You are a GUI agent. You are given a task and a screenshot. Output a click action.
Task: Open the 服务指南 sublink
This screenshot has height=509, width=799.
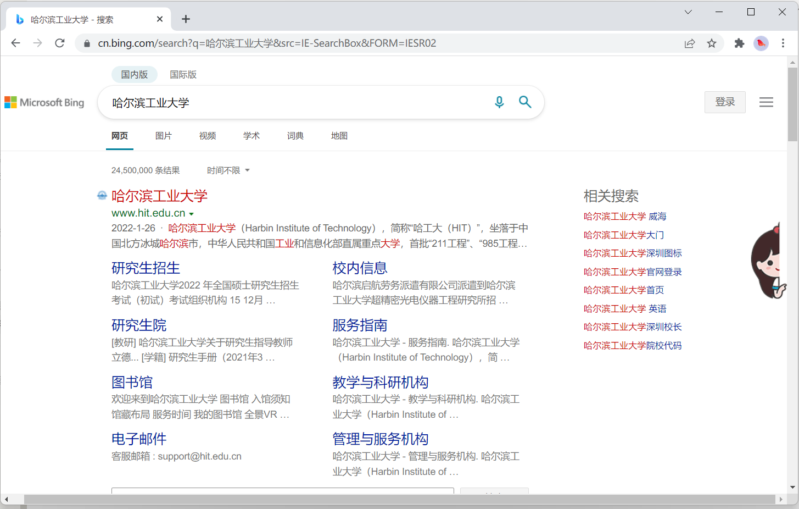360,325
